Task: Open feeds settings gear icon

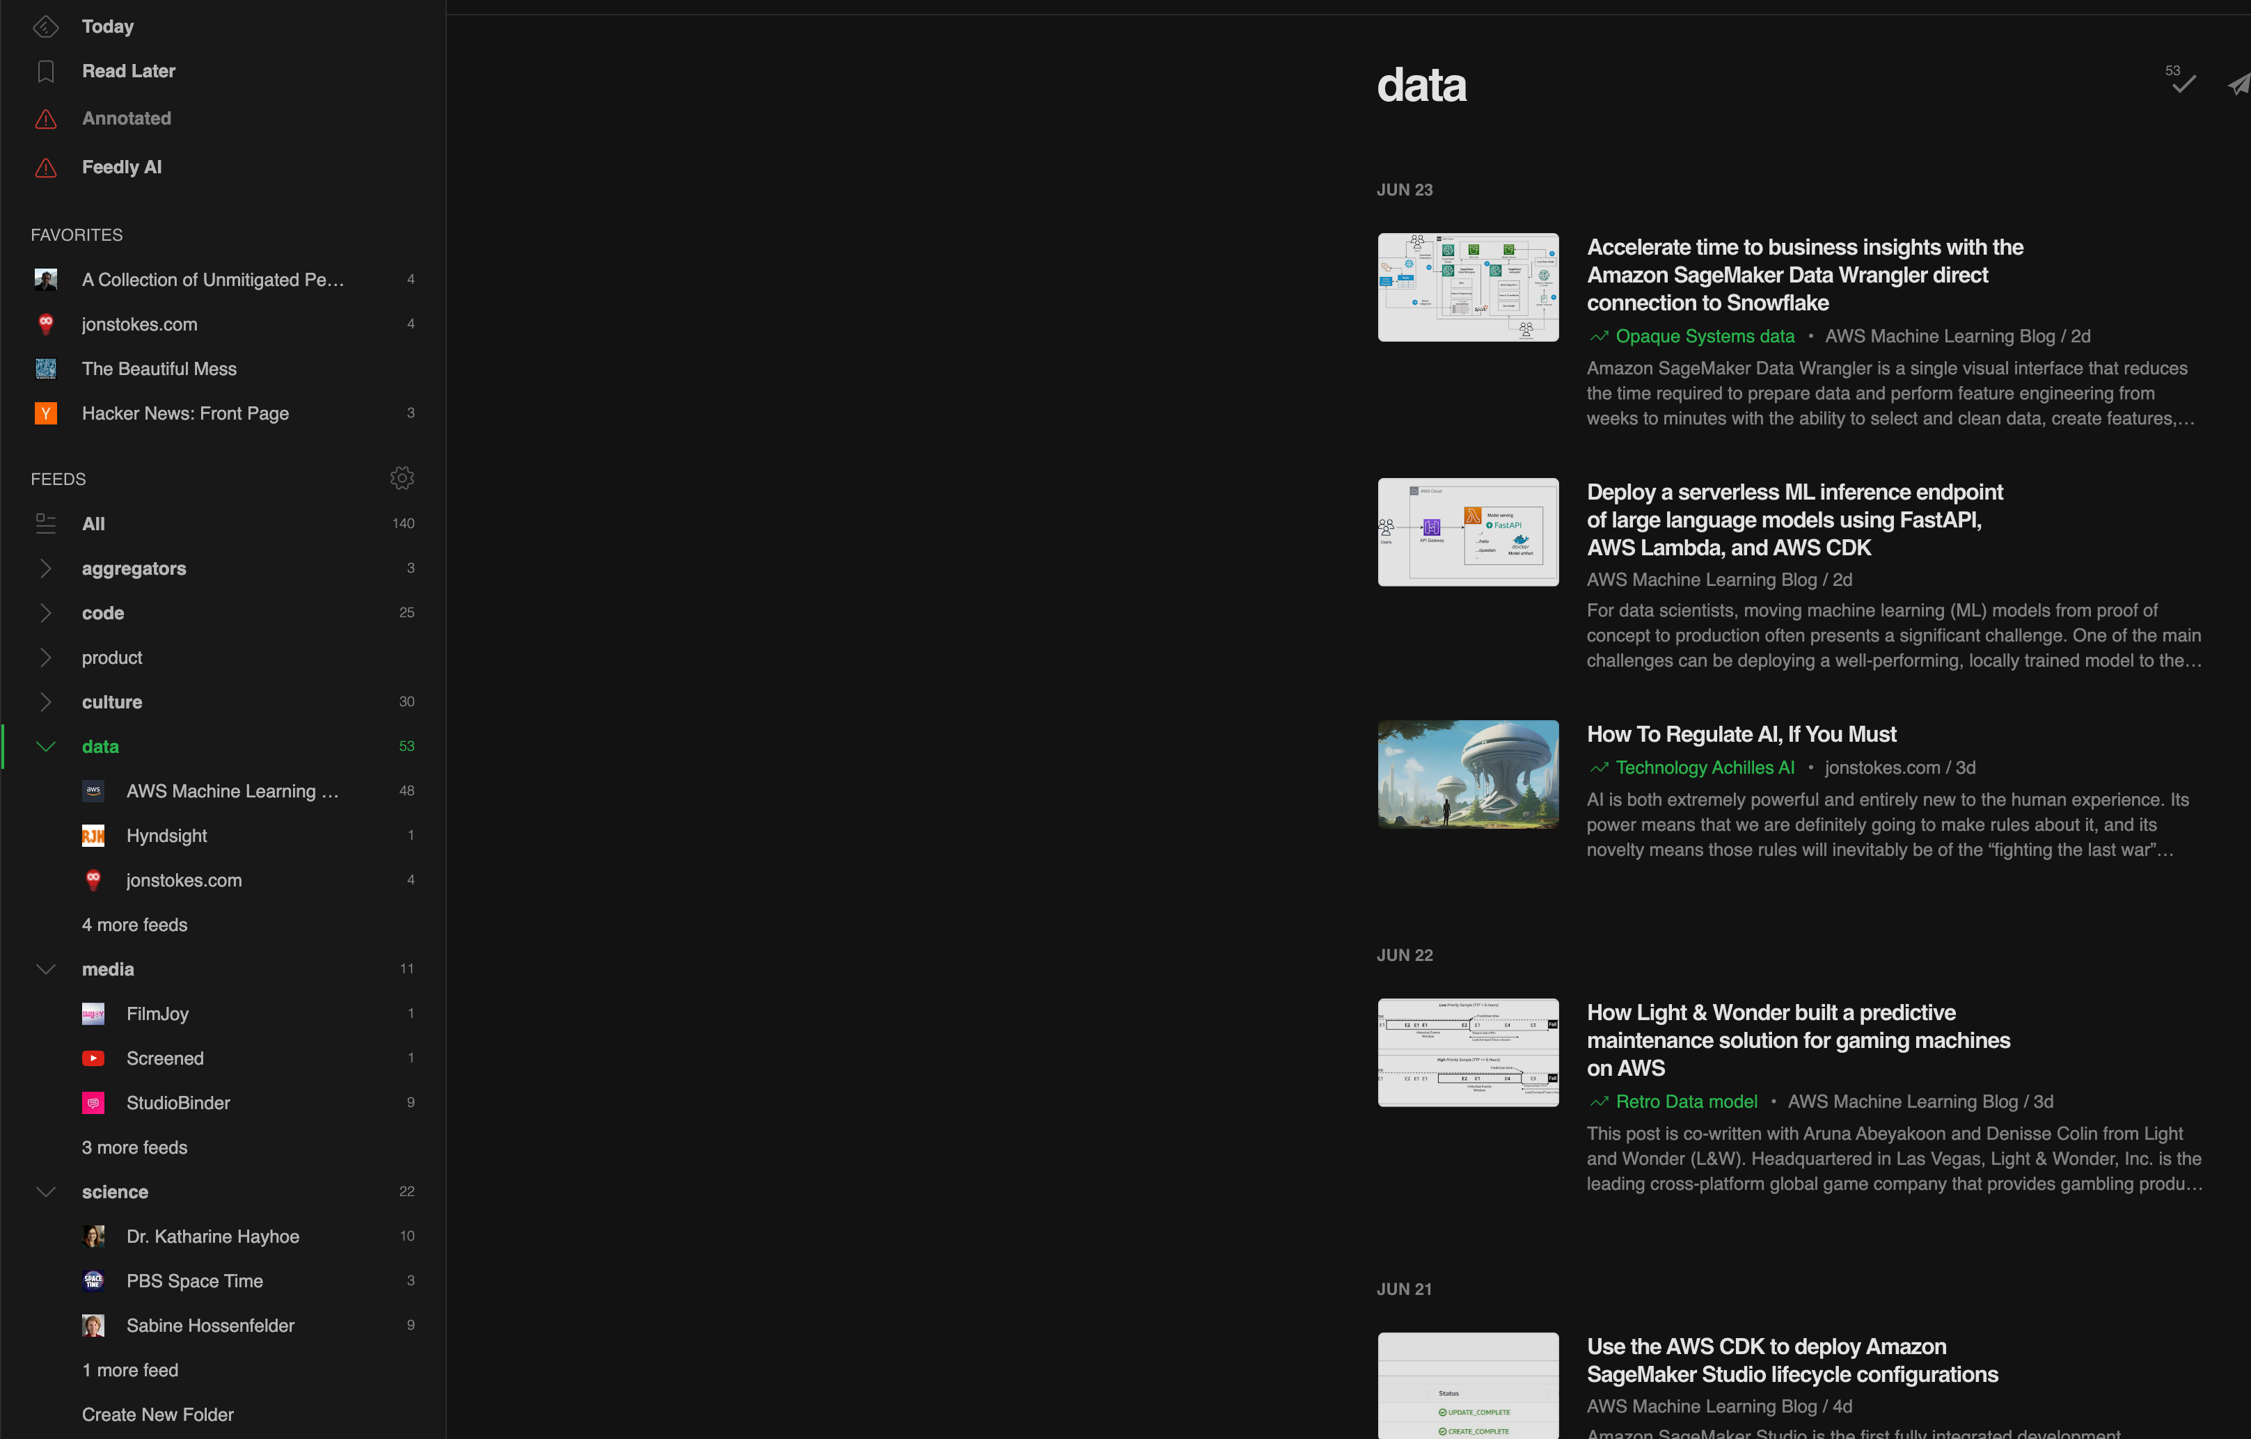Action: 402,479
